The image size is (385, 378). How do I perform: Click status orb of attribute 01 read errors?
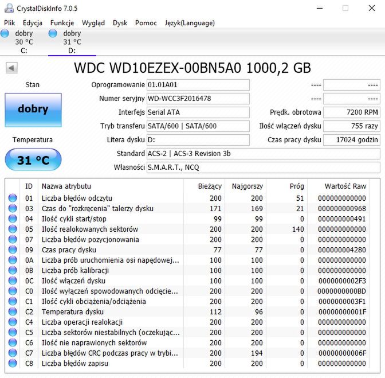click(13, 198)
